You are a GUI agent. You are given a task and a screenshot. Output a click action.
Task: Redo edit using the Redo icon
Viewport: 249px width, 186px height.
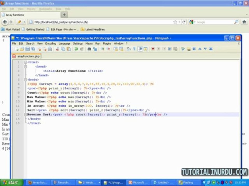tap(82, 49)
